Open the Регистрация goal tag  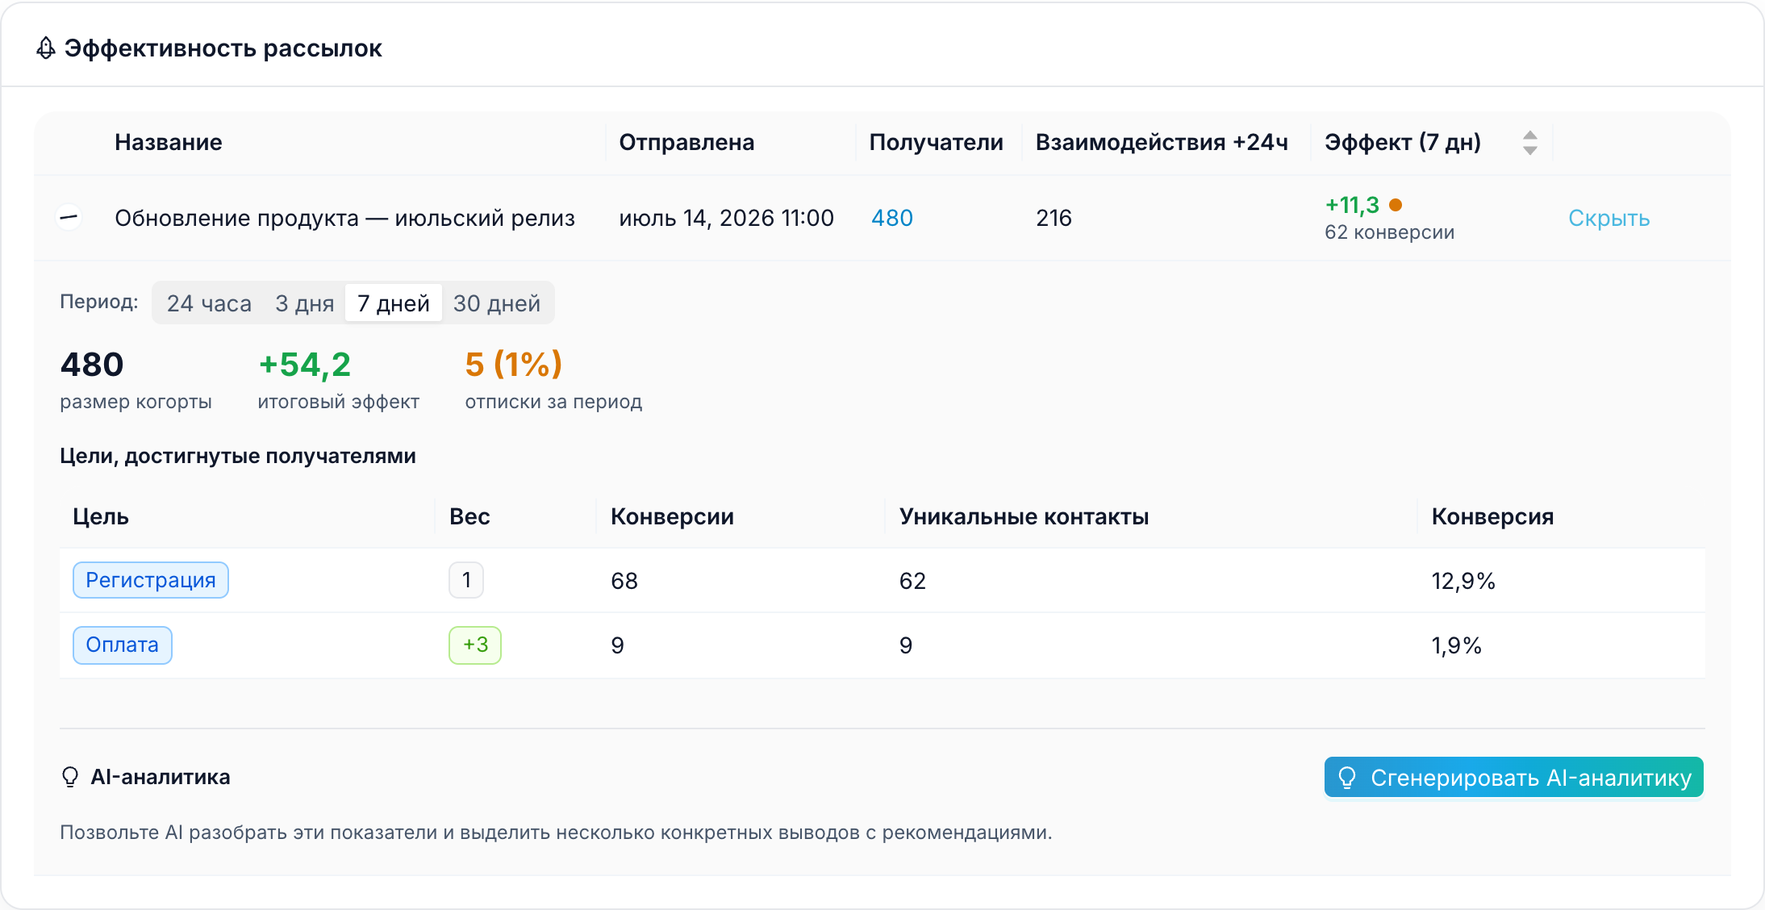[x=151, y=580]
